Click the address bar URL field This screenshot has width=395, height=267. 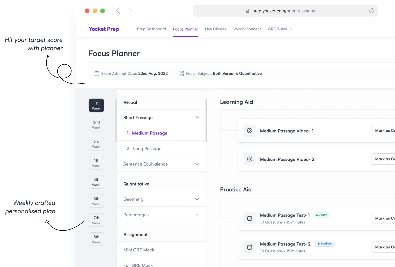tap(285, 11)
